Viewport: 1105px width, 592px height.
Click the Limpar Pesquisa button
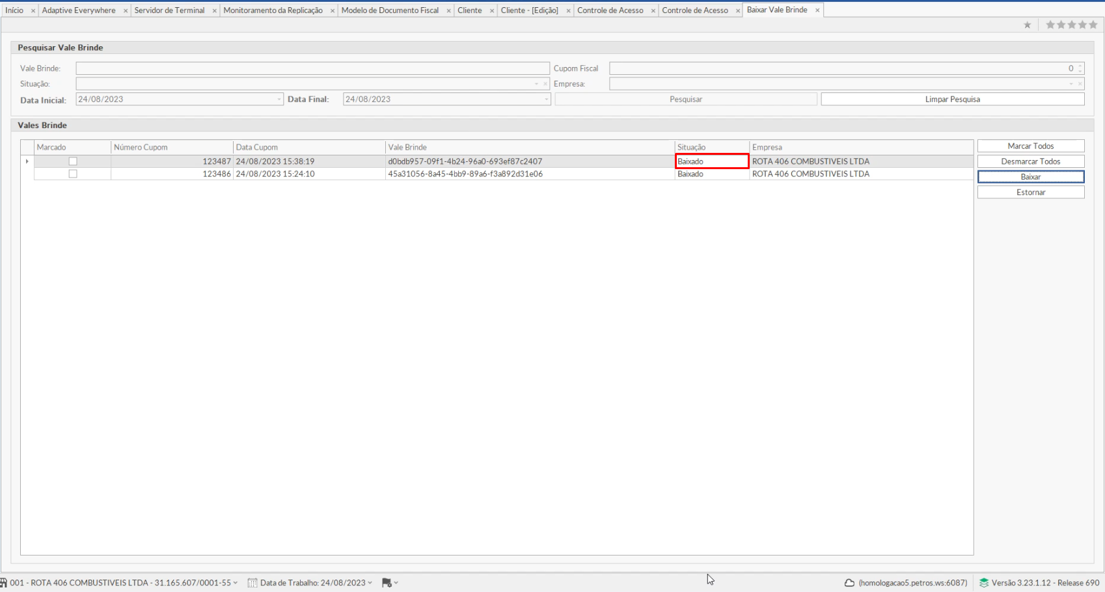(x=952, y=100)
